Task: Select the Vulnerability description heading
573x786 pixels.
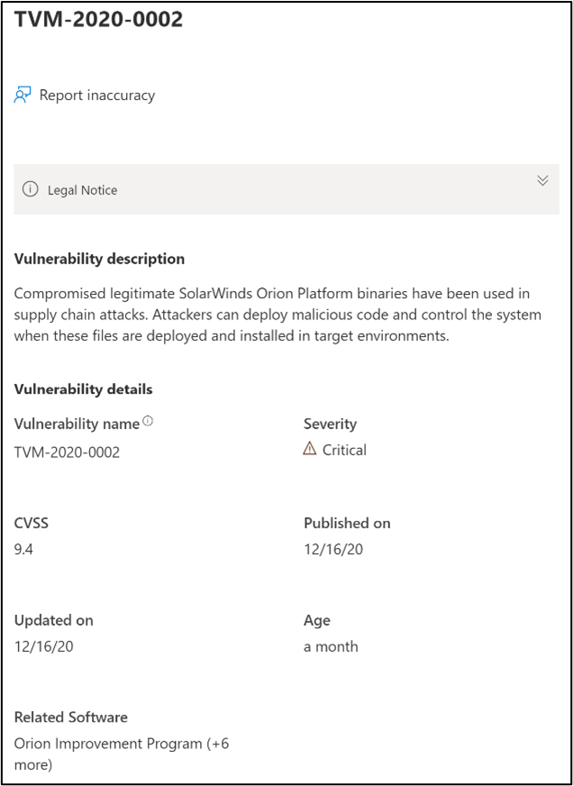Action: [x=99, y=259]
